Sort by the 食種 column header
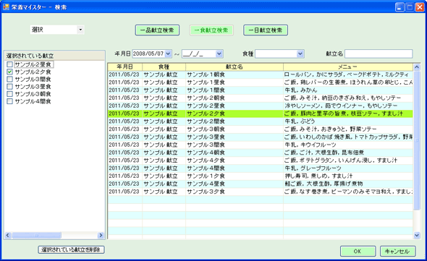 point(164,67)
